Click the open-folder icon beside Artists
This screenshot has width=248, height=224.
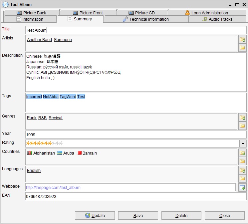coord(242,48)
